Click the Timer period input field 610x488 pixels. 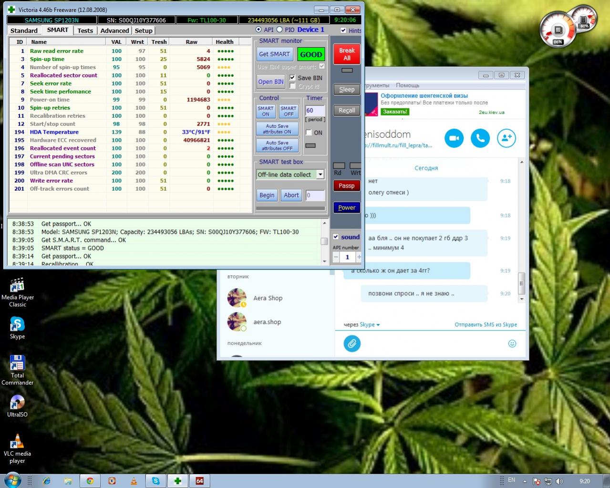coord(315,110)
